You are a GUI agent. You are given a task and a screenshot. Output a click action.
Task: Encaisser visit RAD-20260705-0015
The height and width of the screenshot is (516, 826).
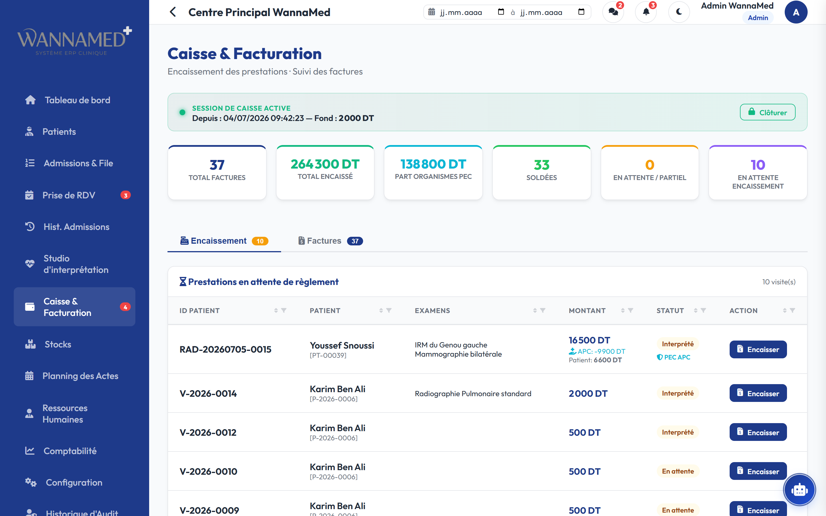coord(758,349)
